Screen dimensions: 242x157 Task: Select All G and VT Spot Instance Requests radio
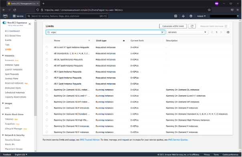point(47,47)
